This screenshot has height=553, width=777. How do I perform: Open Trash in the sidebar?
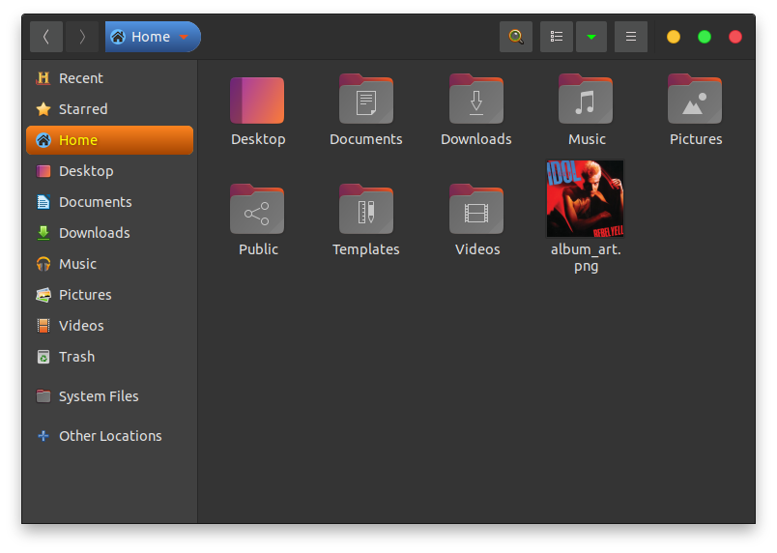point(109,357)
